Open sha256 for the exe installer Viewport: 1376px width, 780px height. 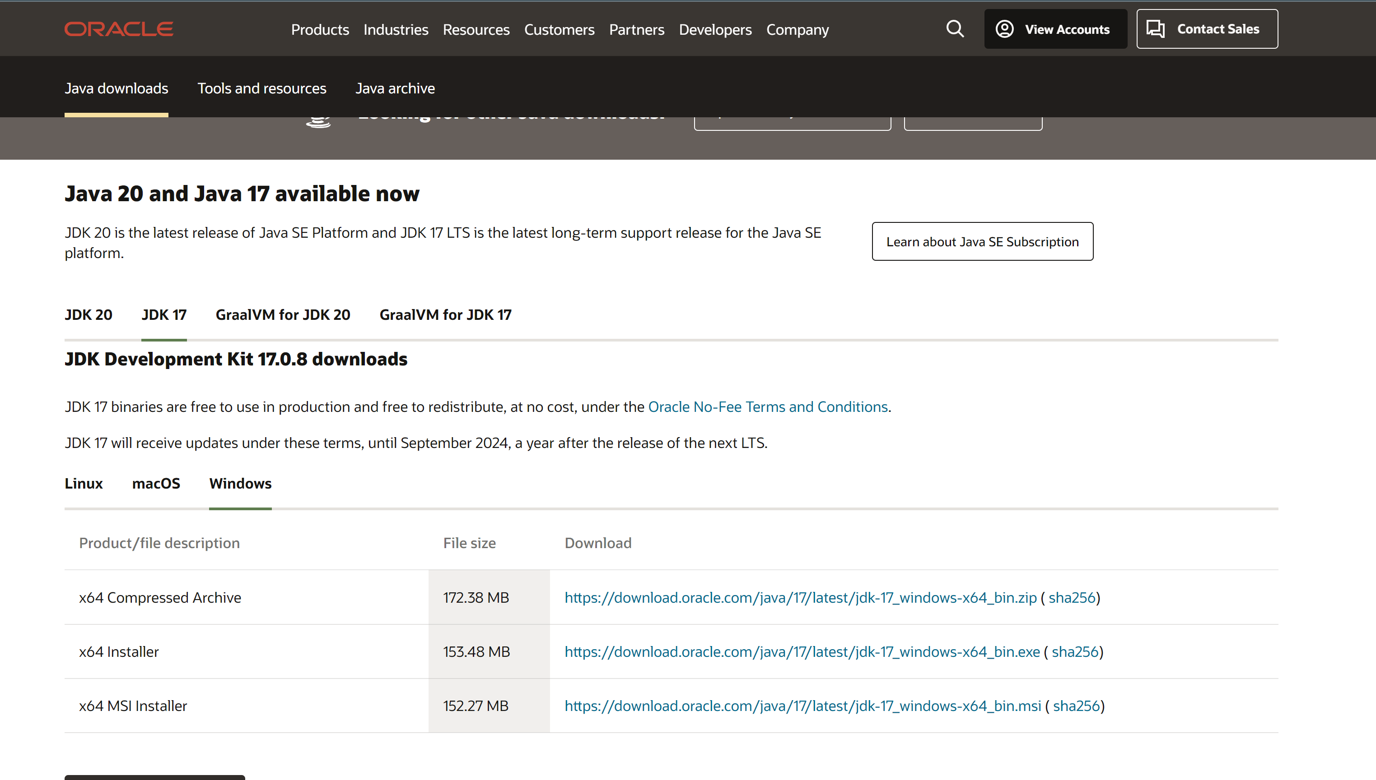pos(1075,651)
